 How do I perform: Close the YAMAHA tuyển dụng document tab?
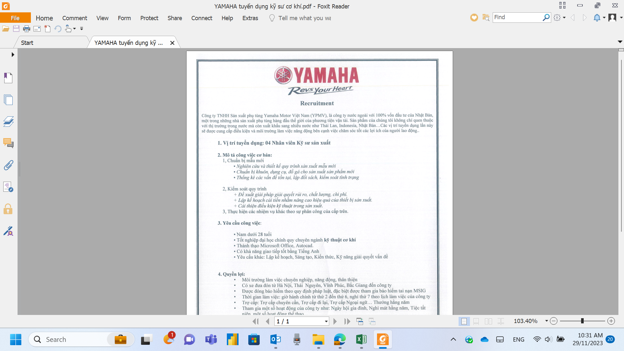[172, 43]
